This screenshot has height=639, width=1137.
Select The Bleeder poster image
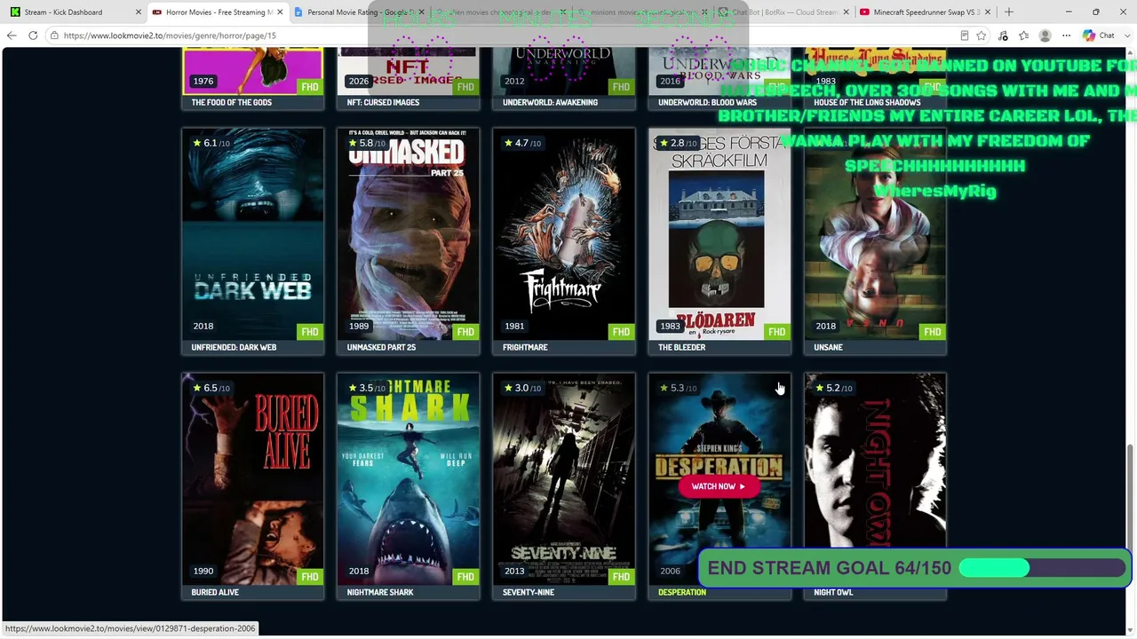[720, 234]
